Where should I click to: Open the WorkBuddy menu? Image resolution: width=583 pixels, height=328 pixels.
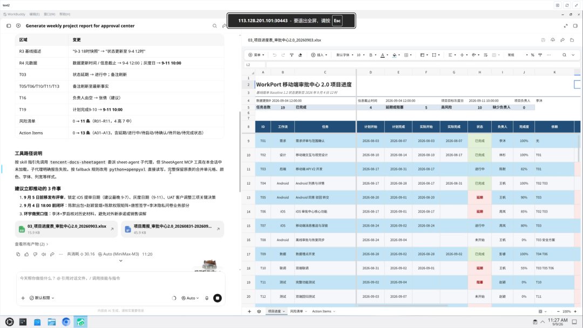pos(14,14)
